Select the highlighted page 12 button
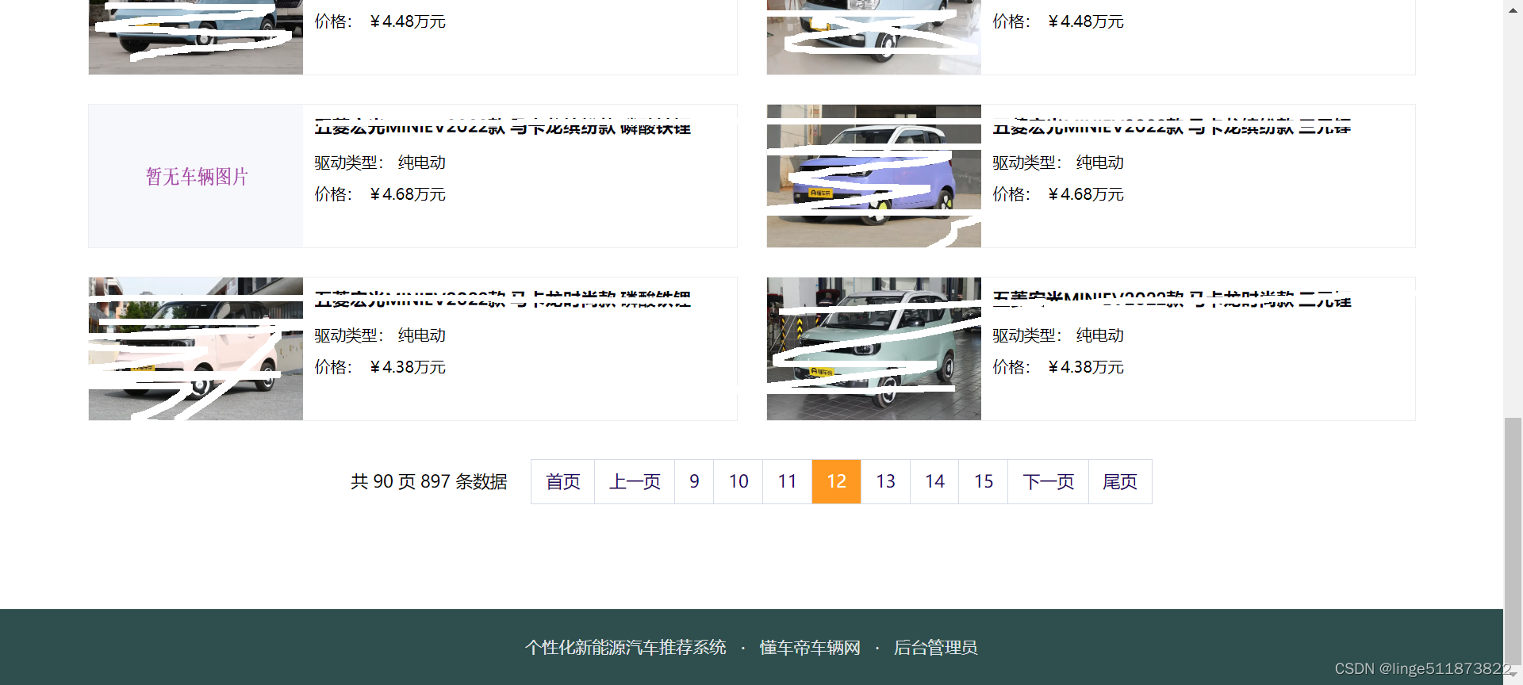 836,481
